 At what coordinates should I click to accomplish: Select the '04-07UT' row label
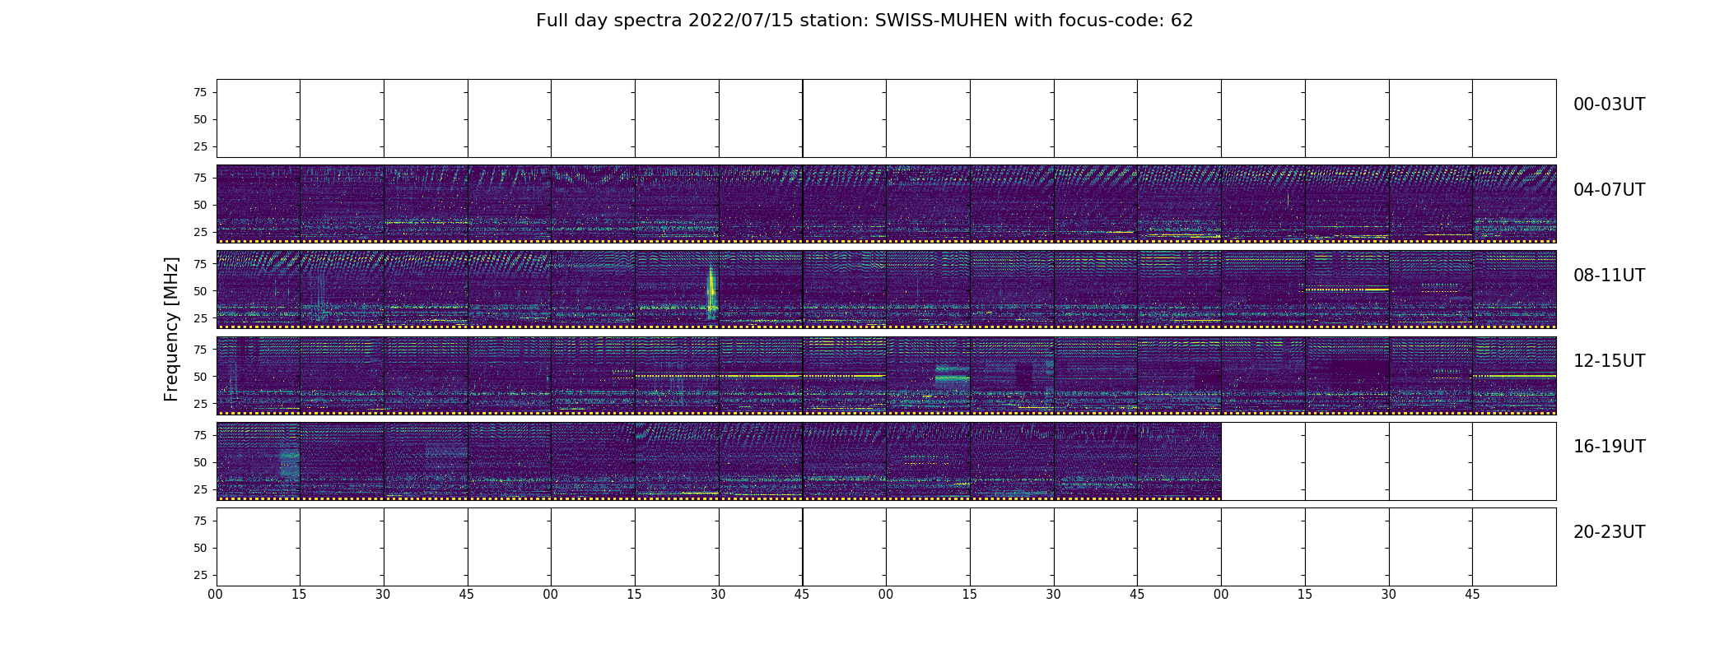(1609, 190)
